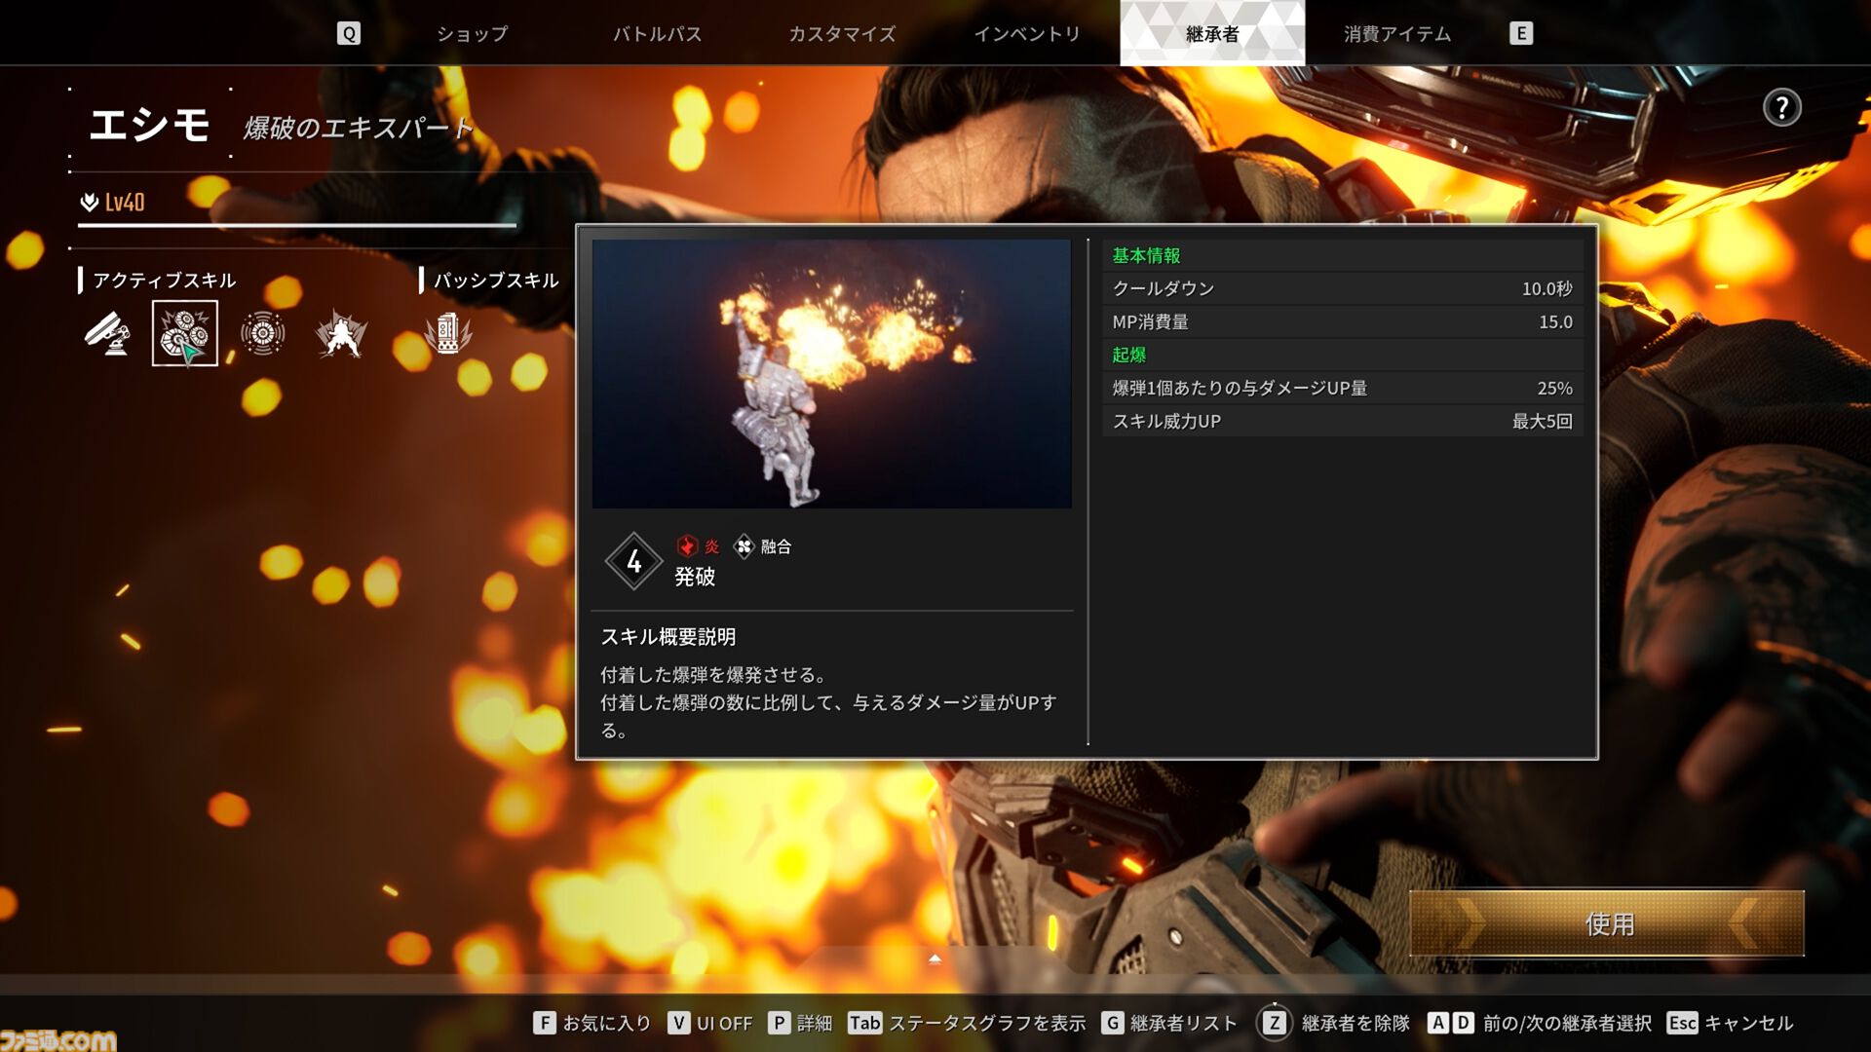1871x1052 pixels.
Task: Click the アクティブスキル section heading
Action: pyautogui.click(x=165, y=281)
